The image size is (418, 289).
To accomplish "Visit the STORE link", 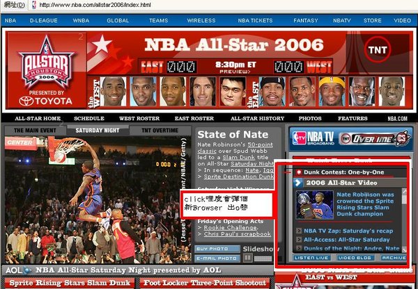I will [x=373, y=20].
